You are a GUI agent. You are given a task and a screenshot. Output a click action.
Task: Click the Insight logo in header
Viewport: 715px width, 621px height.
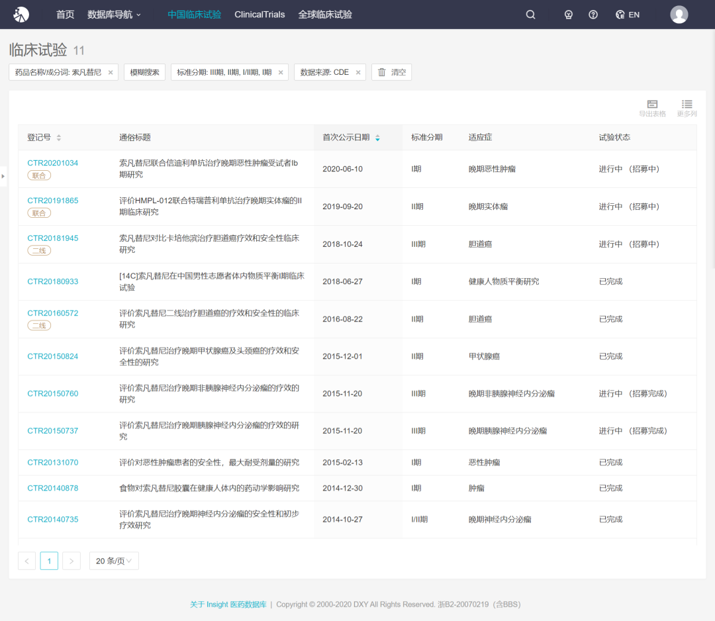point(21,15)
